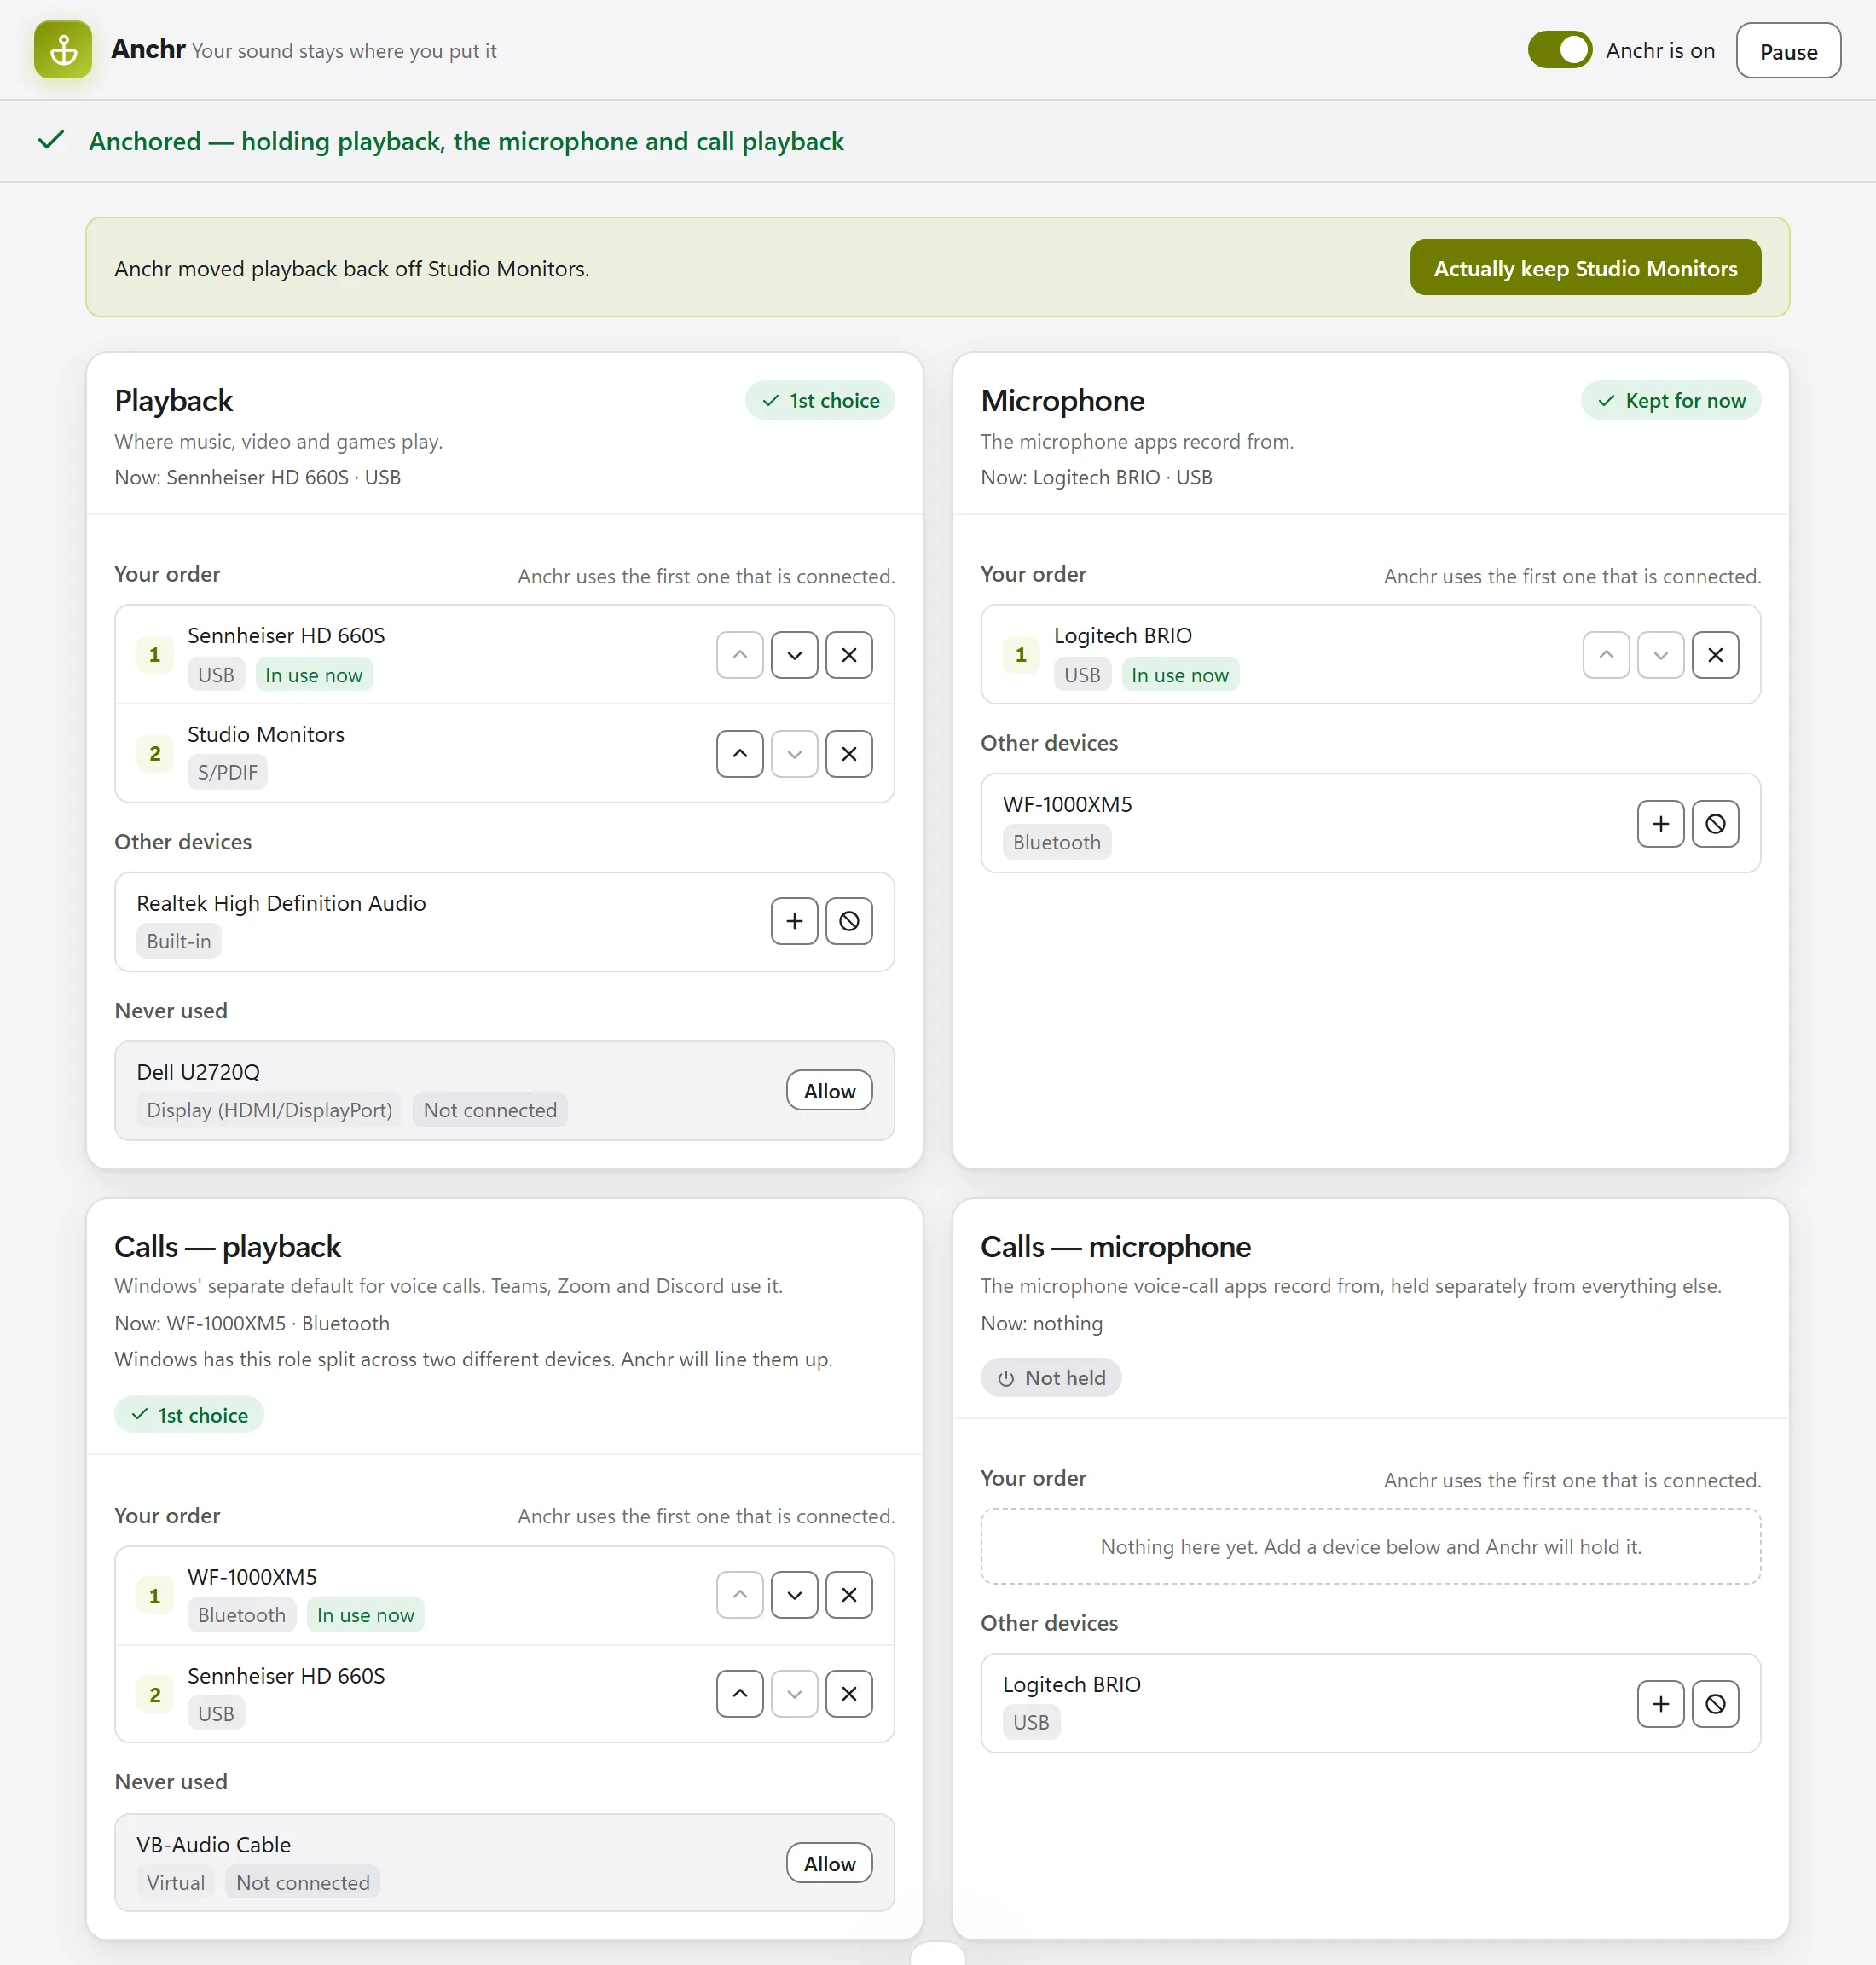Screen dimensions: 1876x1965
Task: Block WF-1000XM5 from the Microphone role
Action: point(1714,824)
